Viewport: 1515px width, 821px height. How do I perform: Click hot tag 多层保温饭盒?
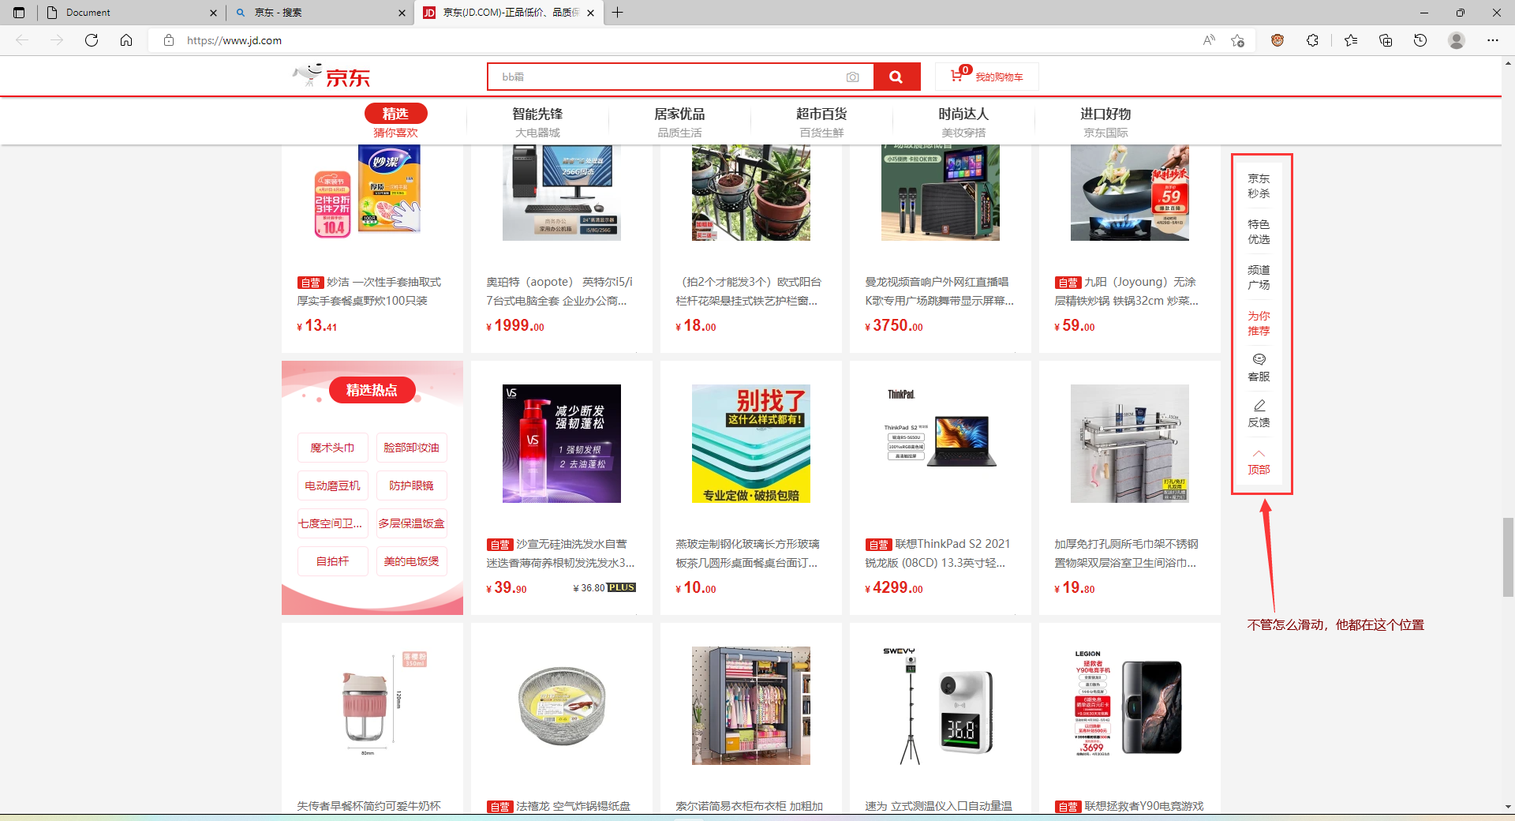point(411,523)
